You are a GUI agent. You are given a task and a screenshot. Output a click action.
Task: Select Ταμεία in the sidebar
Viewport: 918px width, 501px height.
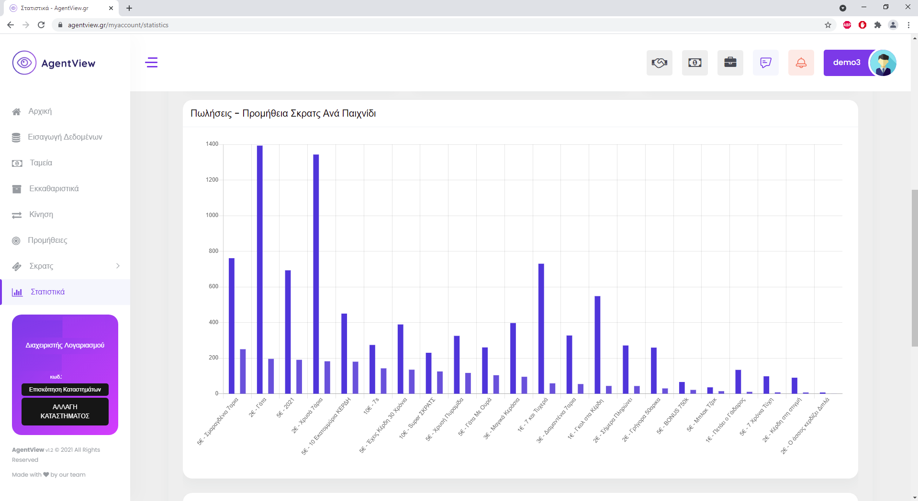pos(41,163)
